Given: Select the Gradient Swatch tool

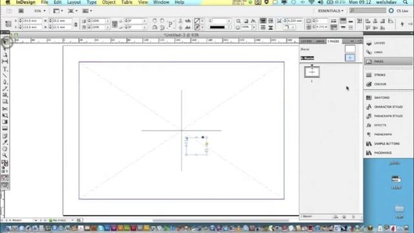Looking at the screenshot, I should click(x=5, y=122).
